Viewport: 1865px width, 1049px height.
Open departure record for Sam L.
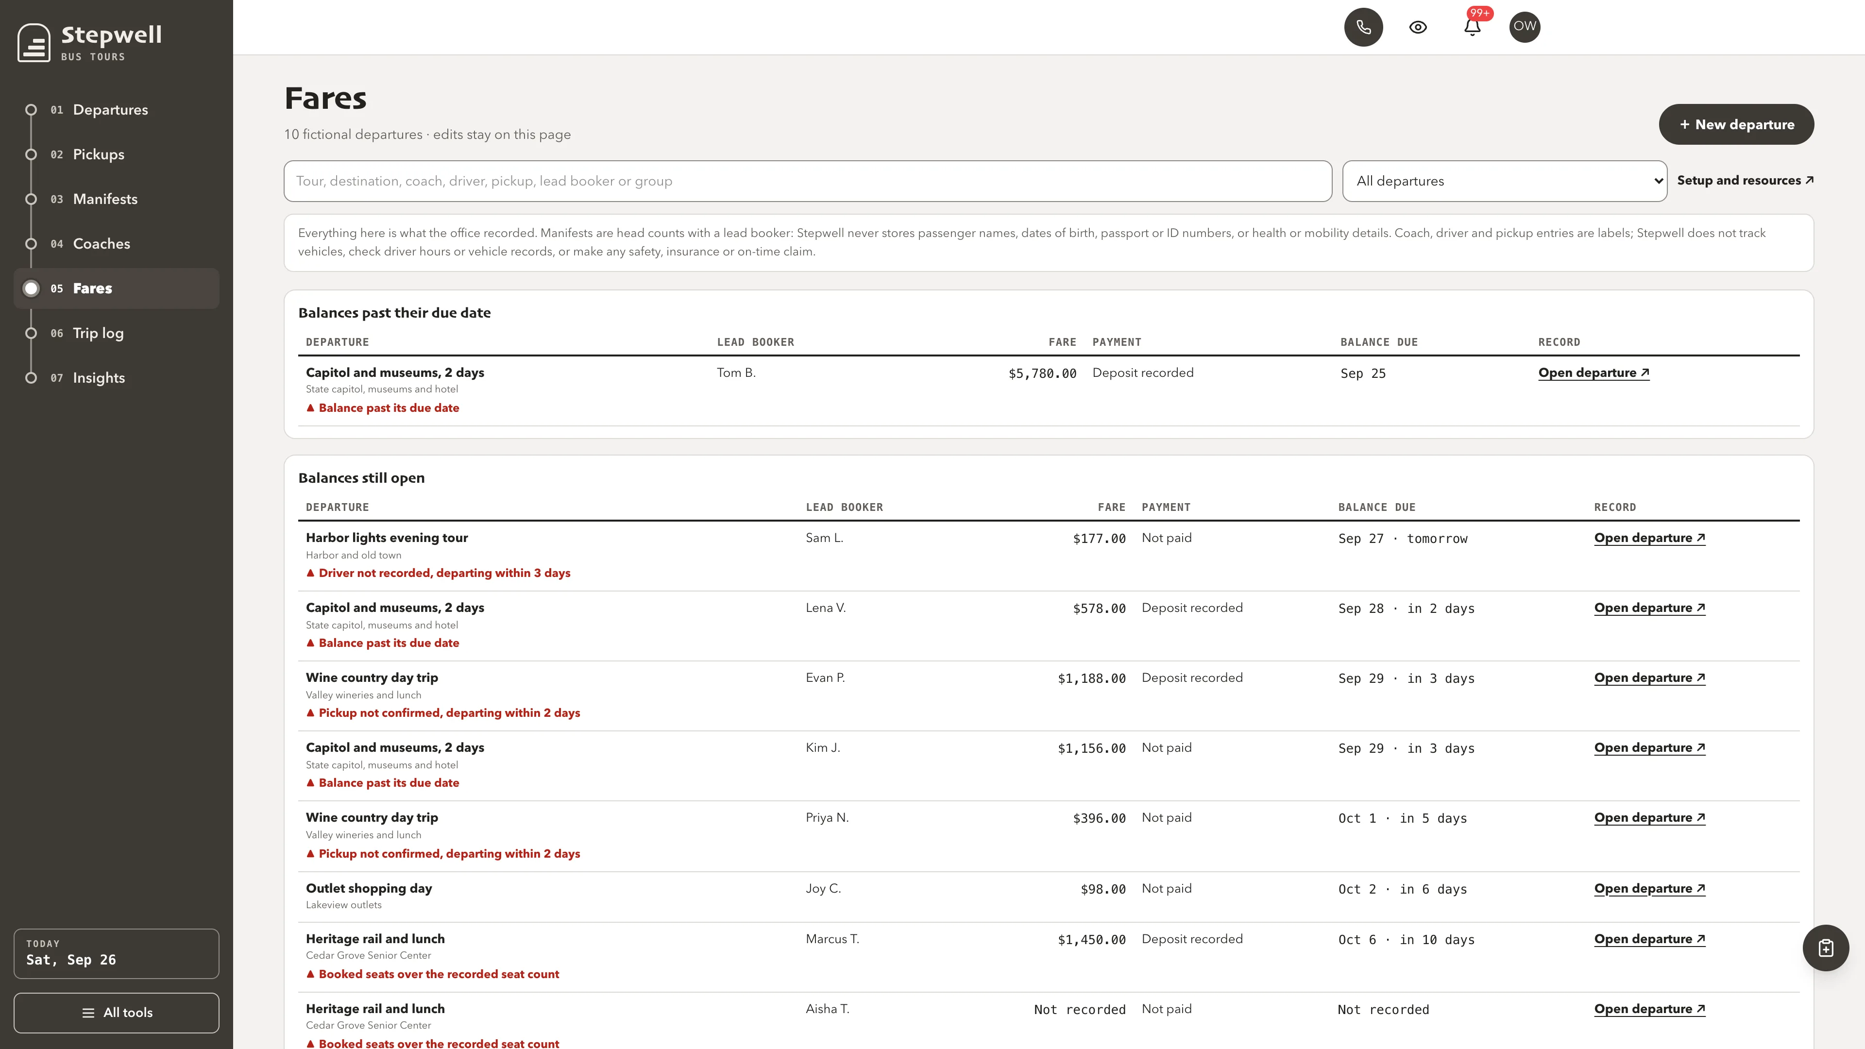[x=1649, y=538]
